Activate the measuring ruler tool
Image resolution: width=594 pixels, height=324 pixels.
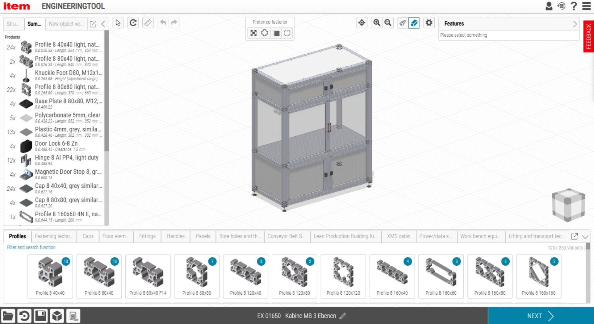pos(148,22)
